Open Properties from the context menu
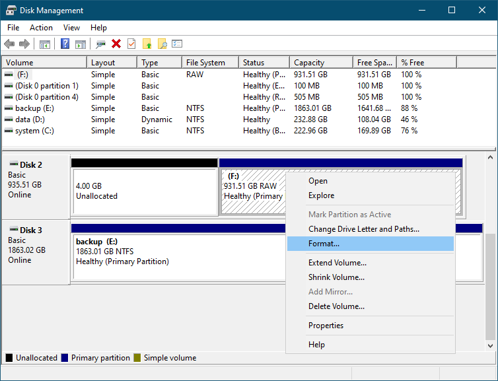 371,326
